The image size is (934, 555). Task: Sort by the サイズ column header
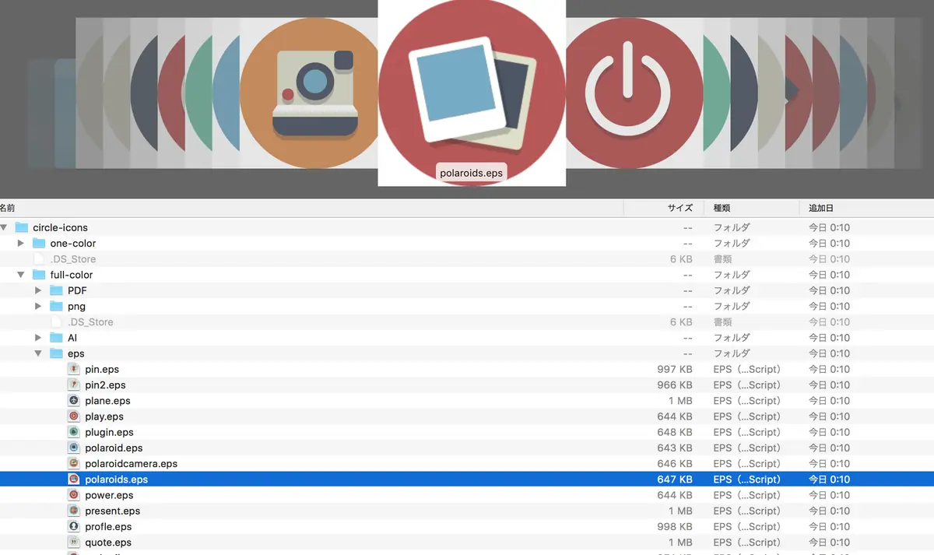663,208
